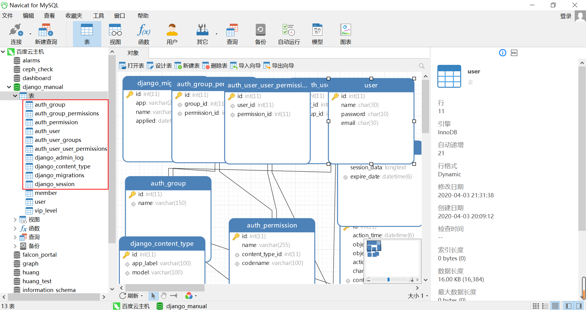Click the user avatar icon at top right
The image size is (586, 310).
tap(580, 16)
